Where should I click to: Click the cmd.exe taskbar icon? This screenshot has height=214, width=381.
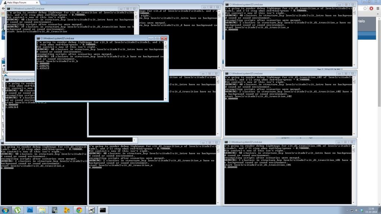pos(103,210)
